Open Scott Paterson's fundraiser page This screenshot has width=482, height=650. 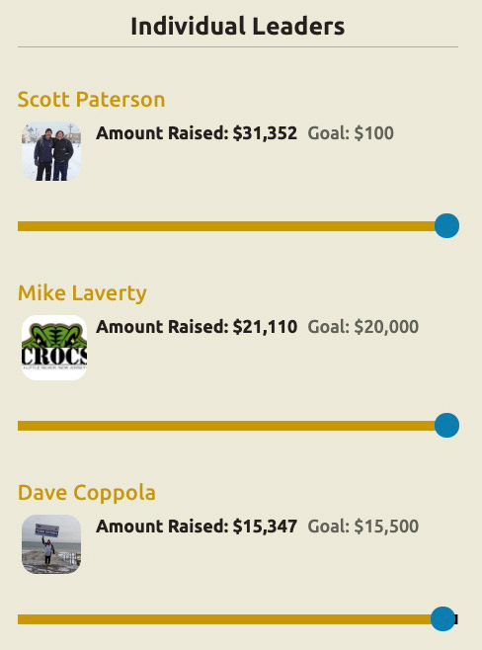point(91,100)
